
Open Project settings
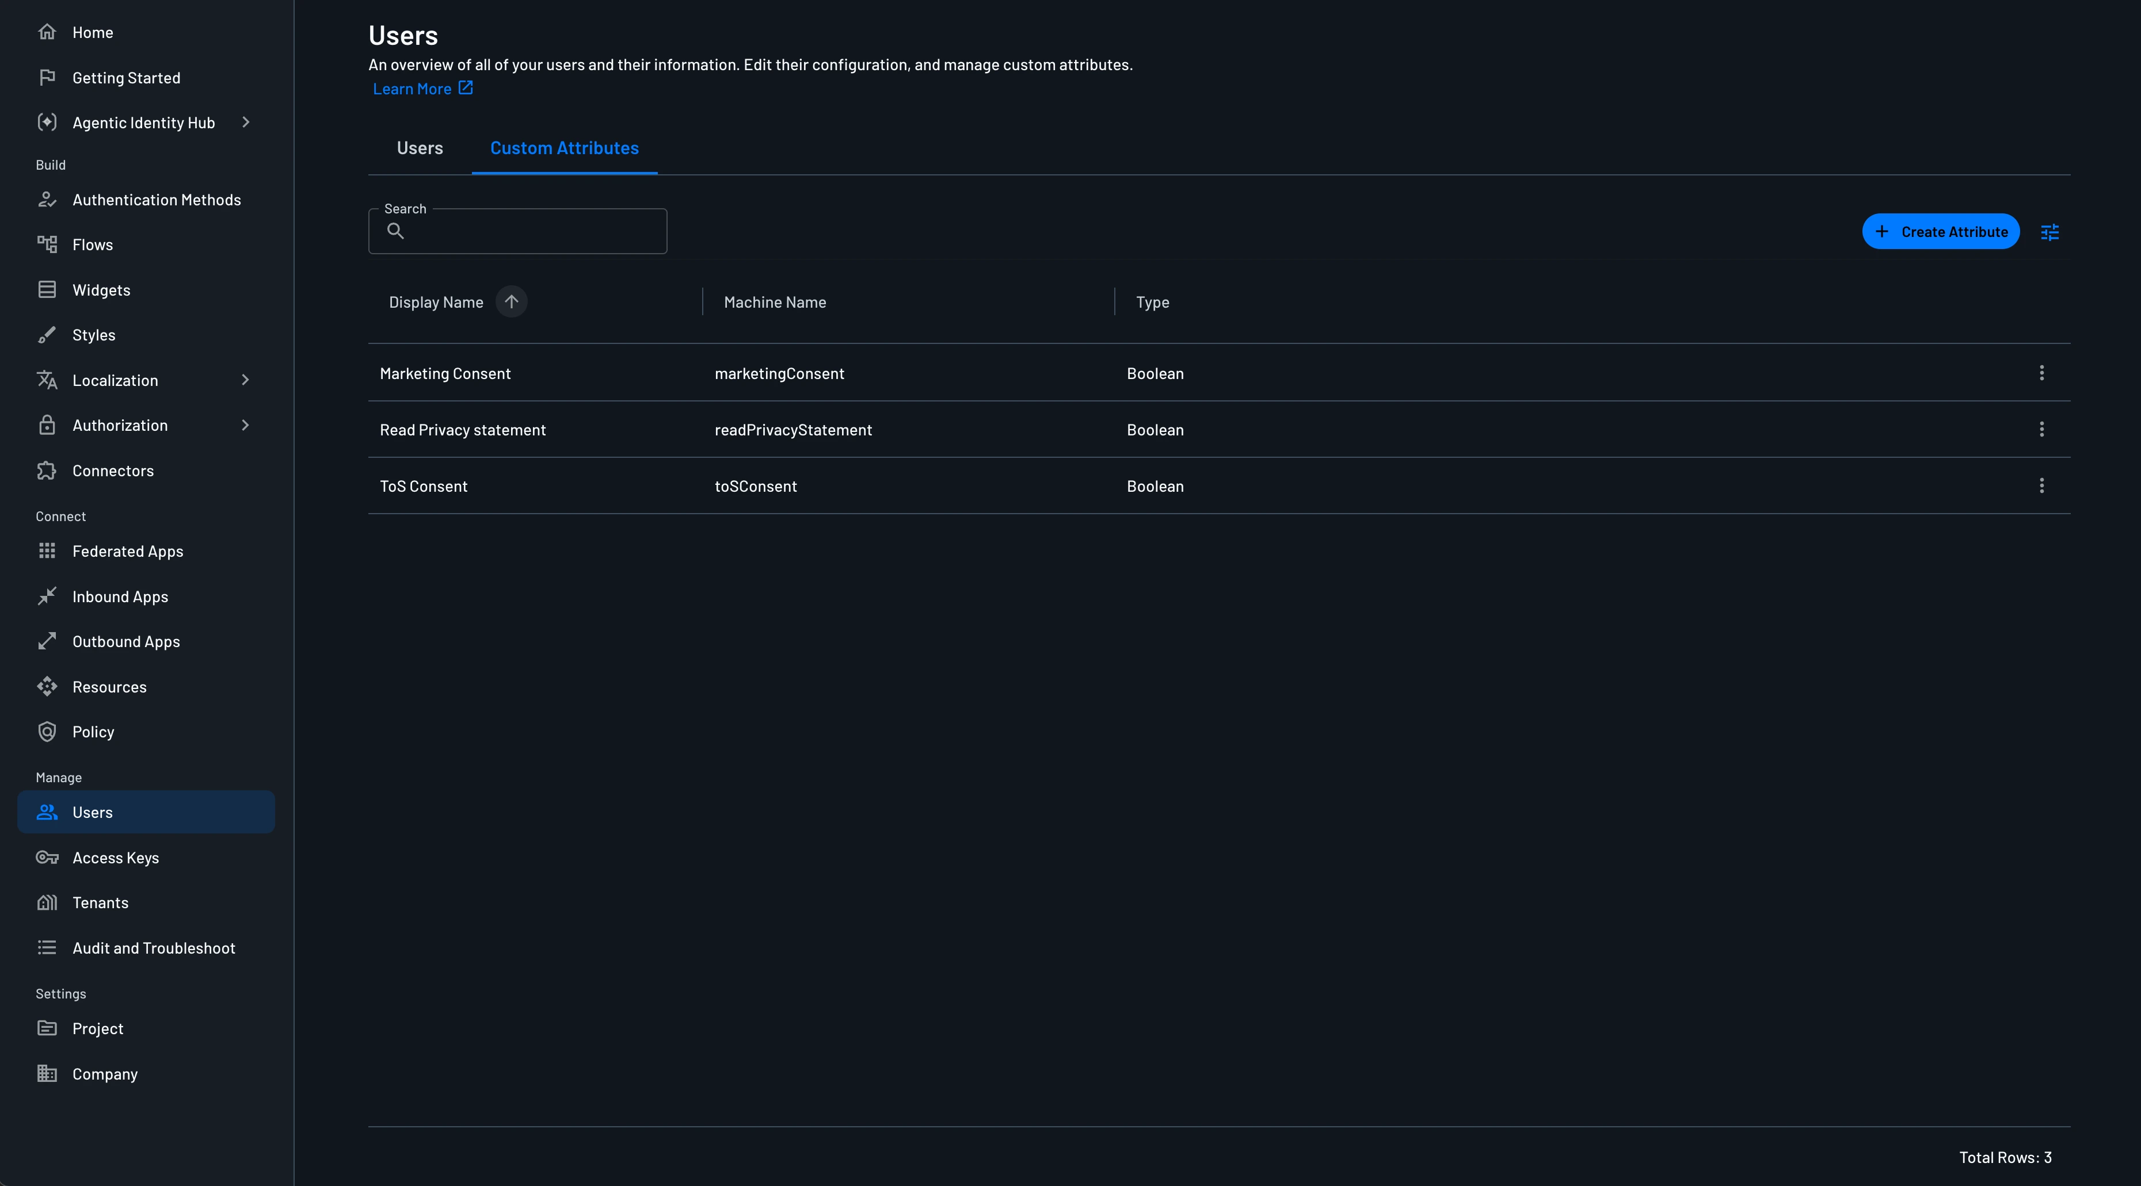tap(146, 1028)
